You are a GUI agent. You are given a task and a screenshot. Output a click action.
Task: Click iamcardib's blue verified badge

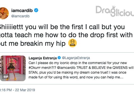[36, 10]
